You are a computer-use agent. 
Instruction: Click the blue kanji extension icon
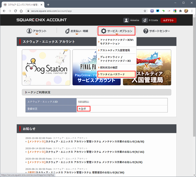pyautogui.click(x=152, y=11)
